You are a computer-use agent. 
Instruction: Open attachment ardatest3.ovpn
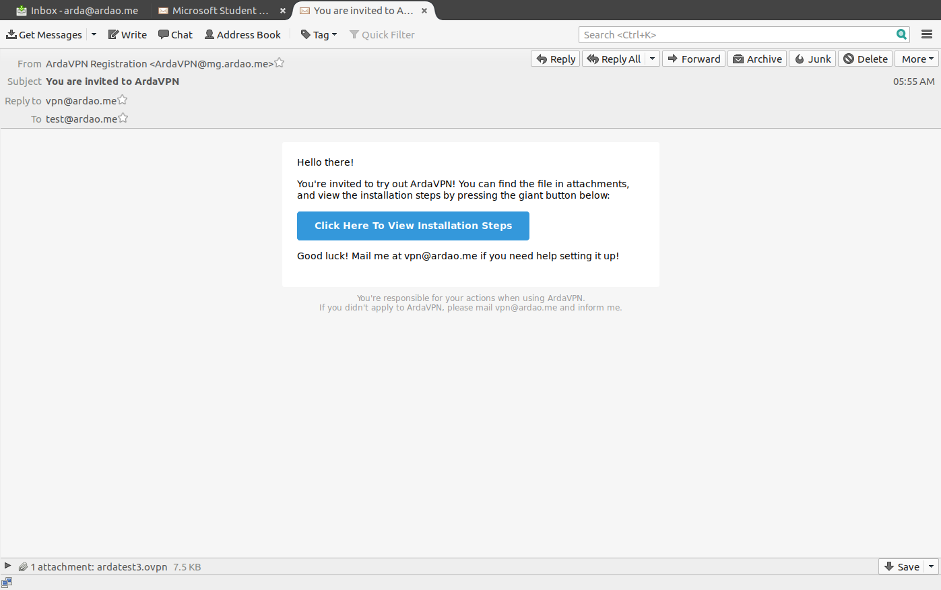click(132, 567)
